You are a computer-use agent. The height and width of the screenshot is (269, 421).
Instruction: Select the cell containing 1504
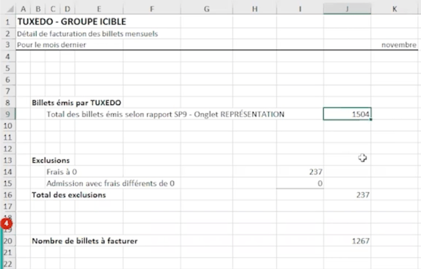[347, 114]
